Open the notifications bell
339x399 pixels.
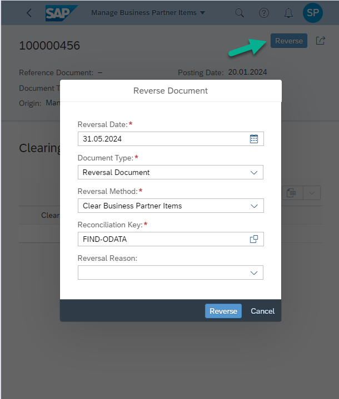click(288, 13)
